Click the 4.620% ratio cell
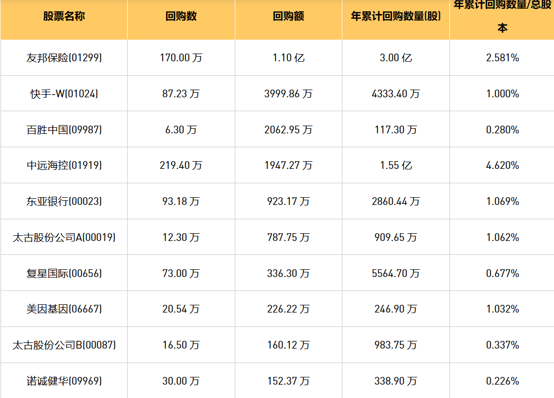 pos(502,165)
